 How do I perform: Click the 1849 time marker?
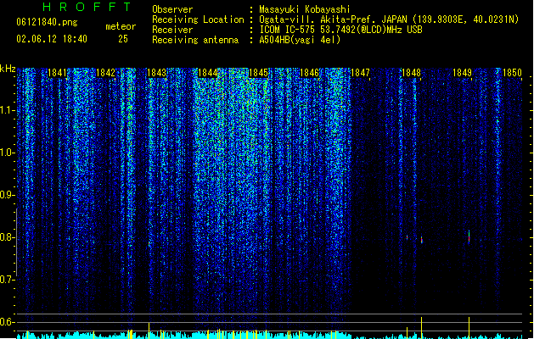[x=462, y=73]
